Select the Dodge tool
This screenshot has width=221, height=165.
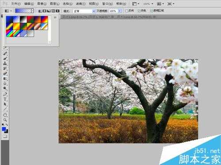(5, 88)
